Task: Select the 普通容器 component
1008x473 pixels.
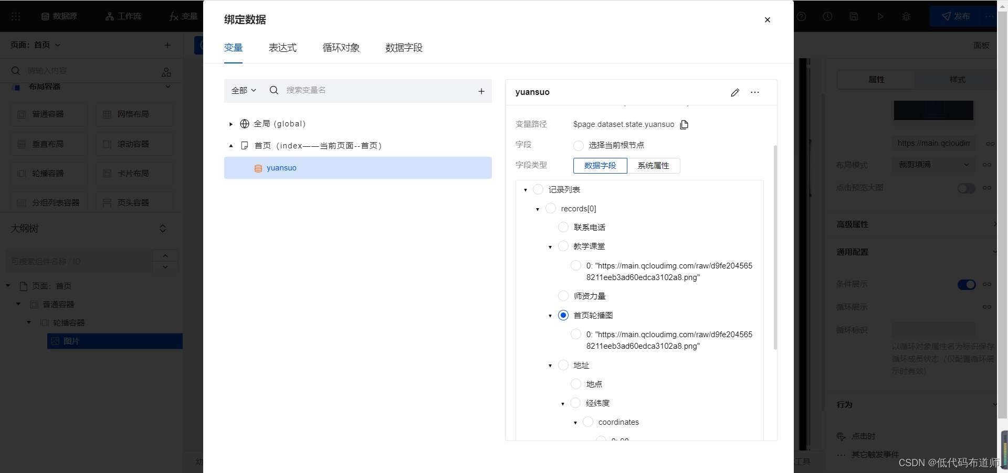Action: tap(50, 114)
